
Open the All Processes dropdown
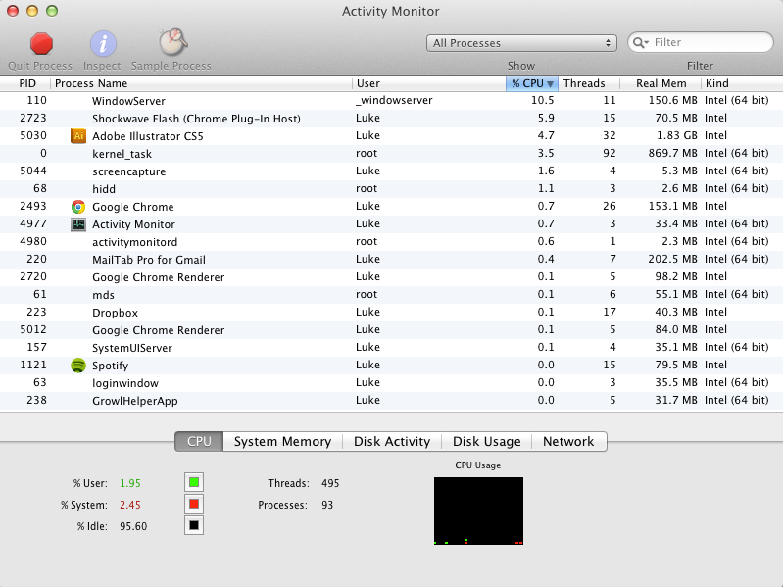[521, 43]
